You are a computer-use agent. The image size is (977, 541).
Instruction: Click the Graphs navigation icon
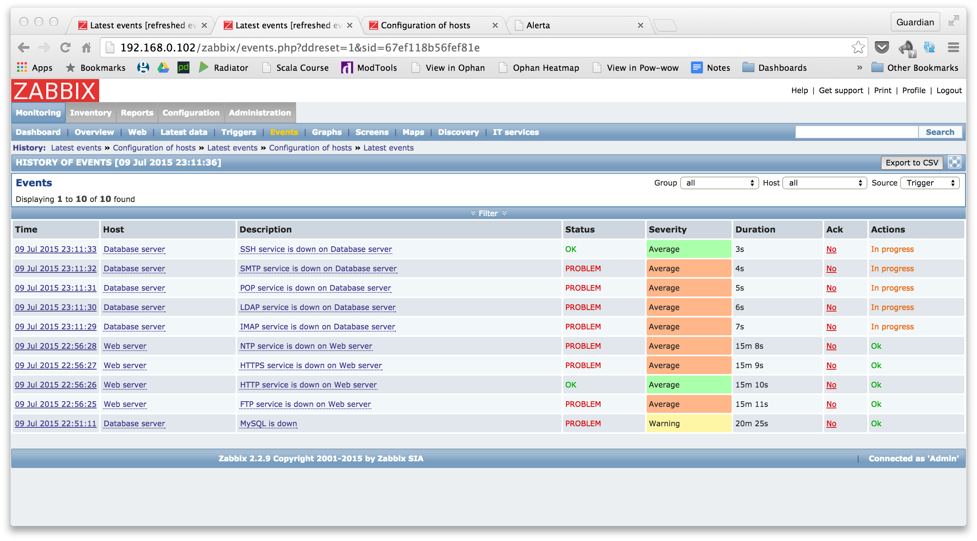(327, 132)
